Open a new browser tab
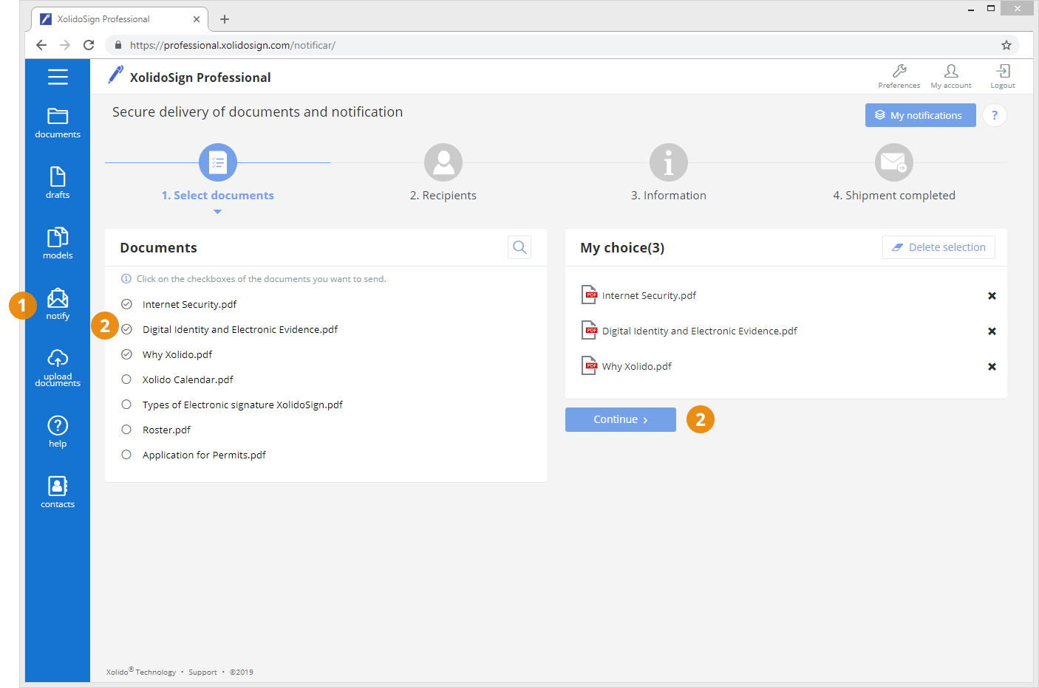Viewport: 1039px width, 688px height. tap(225, 19)
